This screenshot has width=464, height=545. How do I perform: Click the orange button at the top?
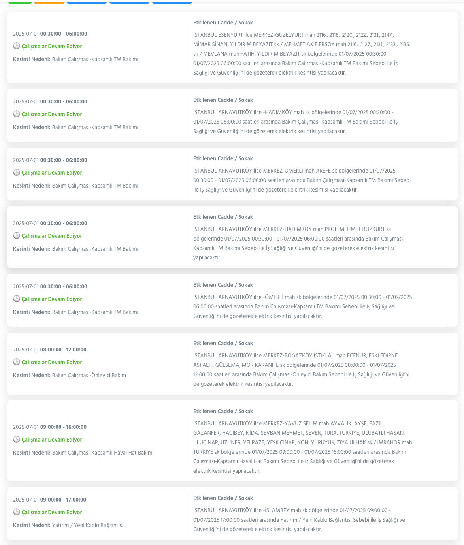(49, 2)
